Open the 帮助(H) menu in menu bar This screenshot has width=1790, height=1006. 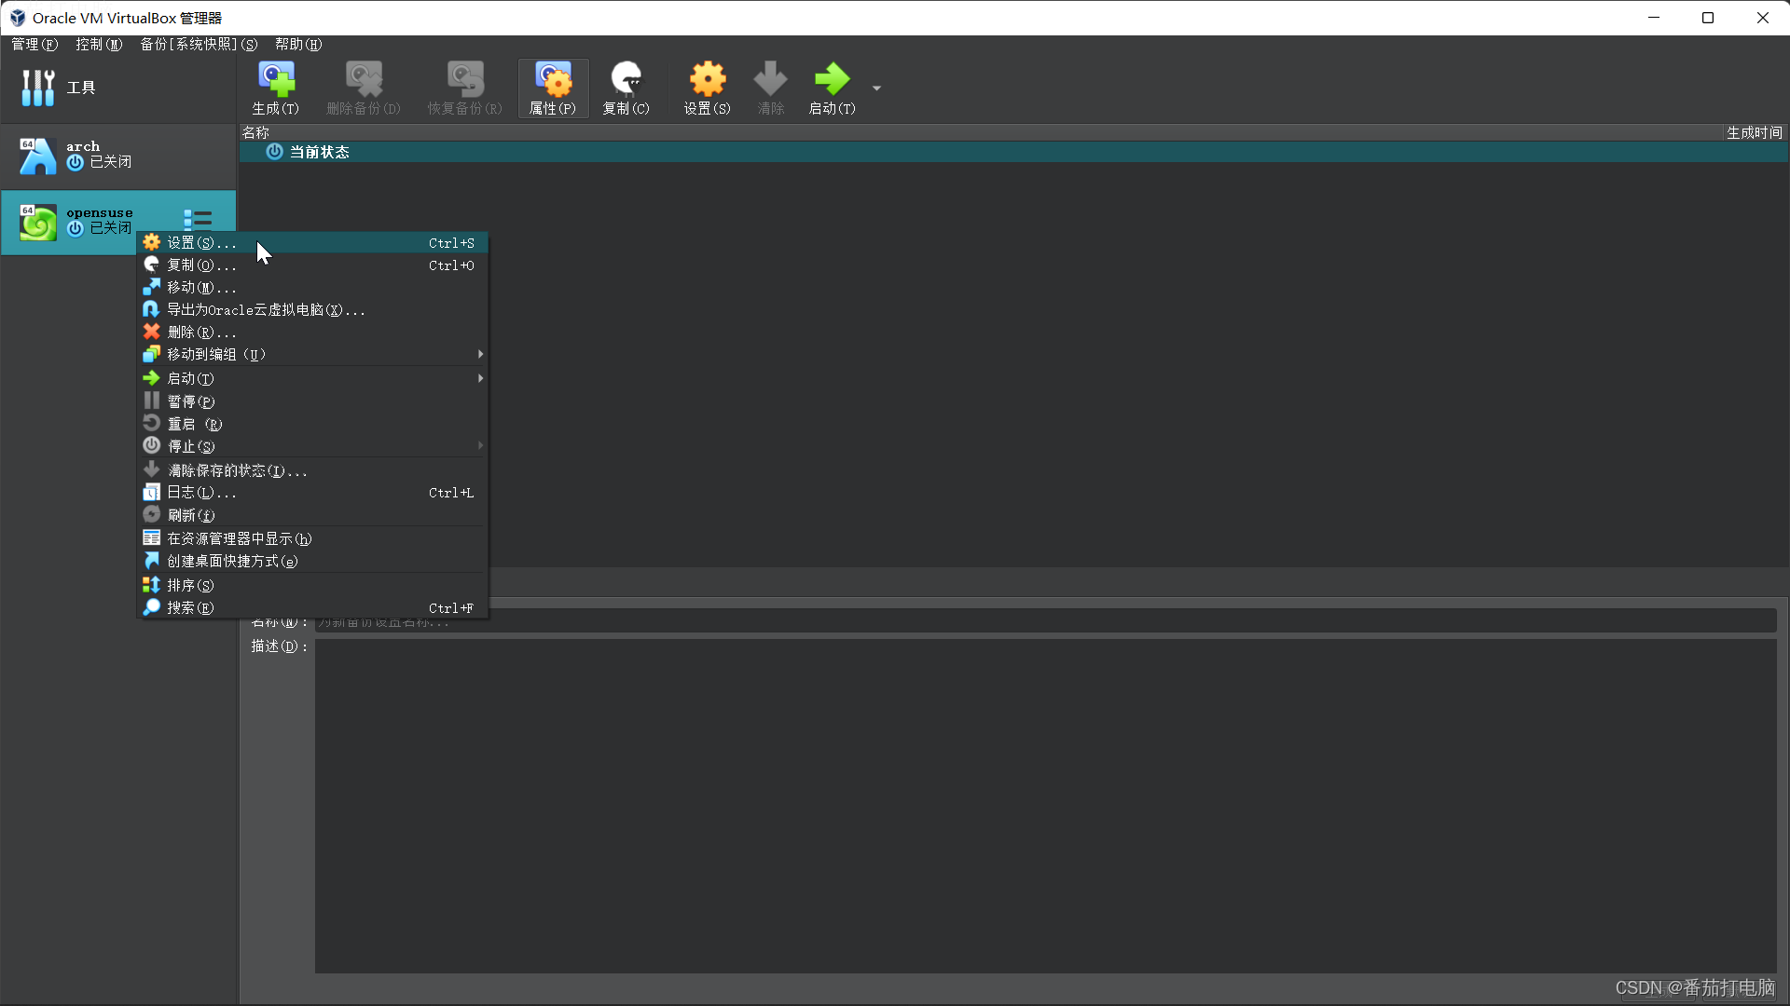point(298,45)
